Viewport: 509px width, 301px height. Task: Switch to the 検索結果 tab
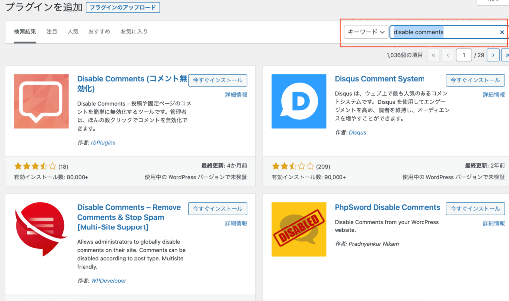point(25,31)
